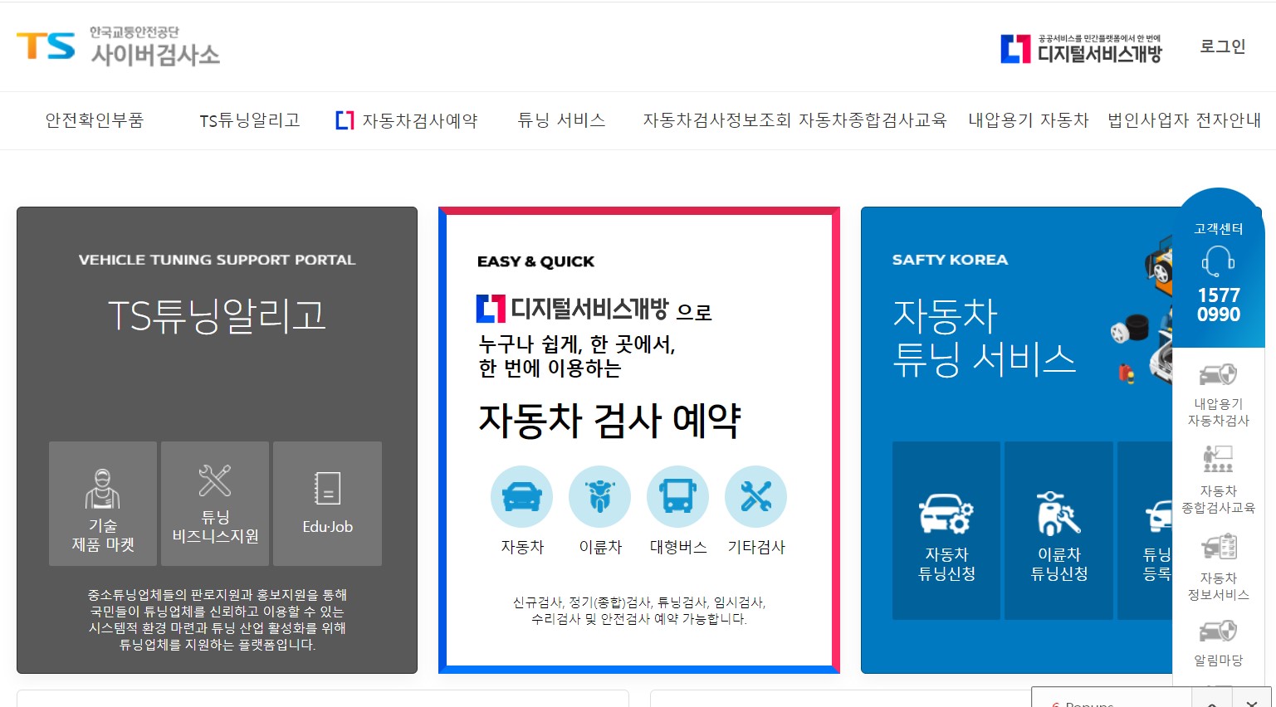This screenshot has height=707, width=1276.
Task: Click the 1577 0990 customer center number
Action: 1218,305
